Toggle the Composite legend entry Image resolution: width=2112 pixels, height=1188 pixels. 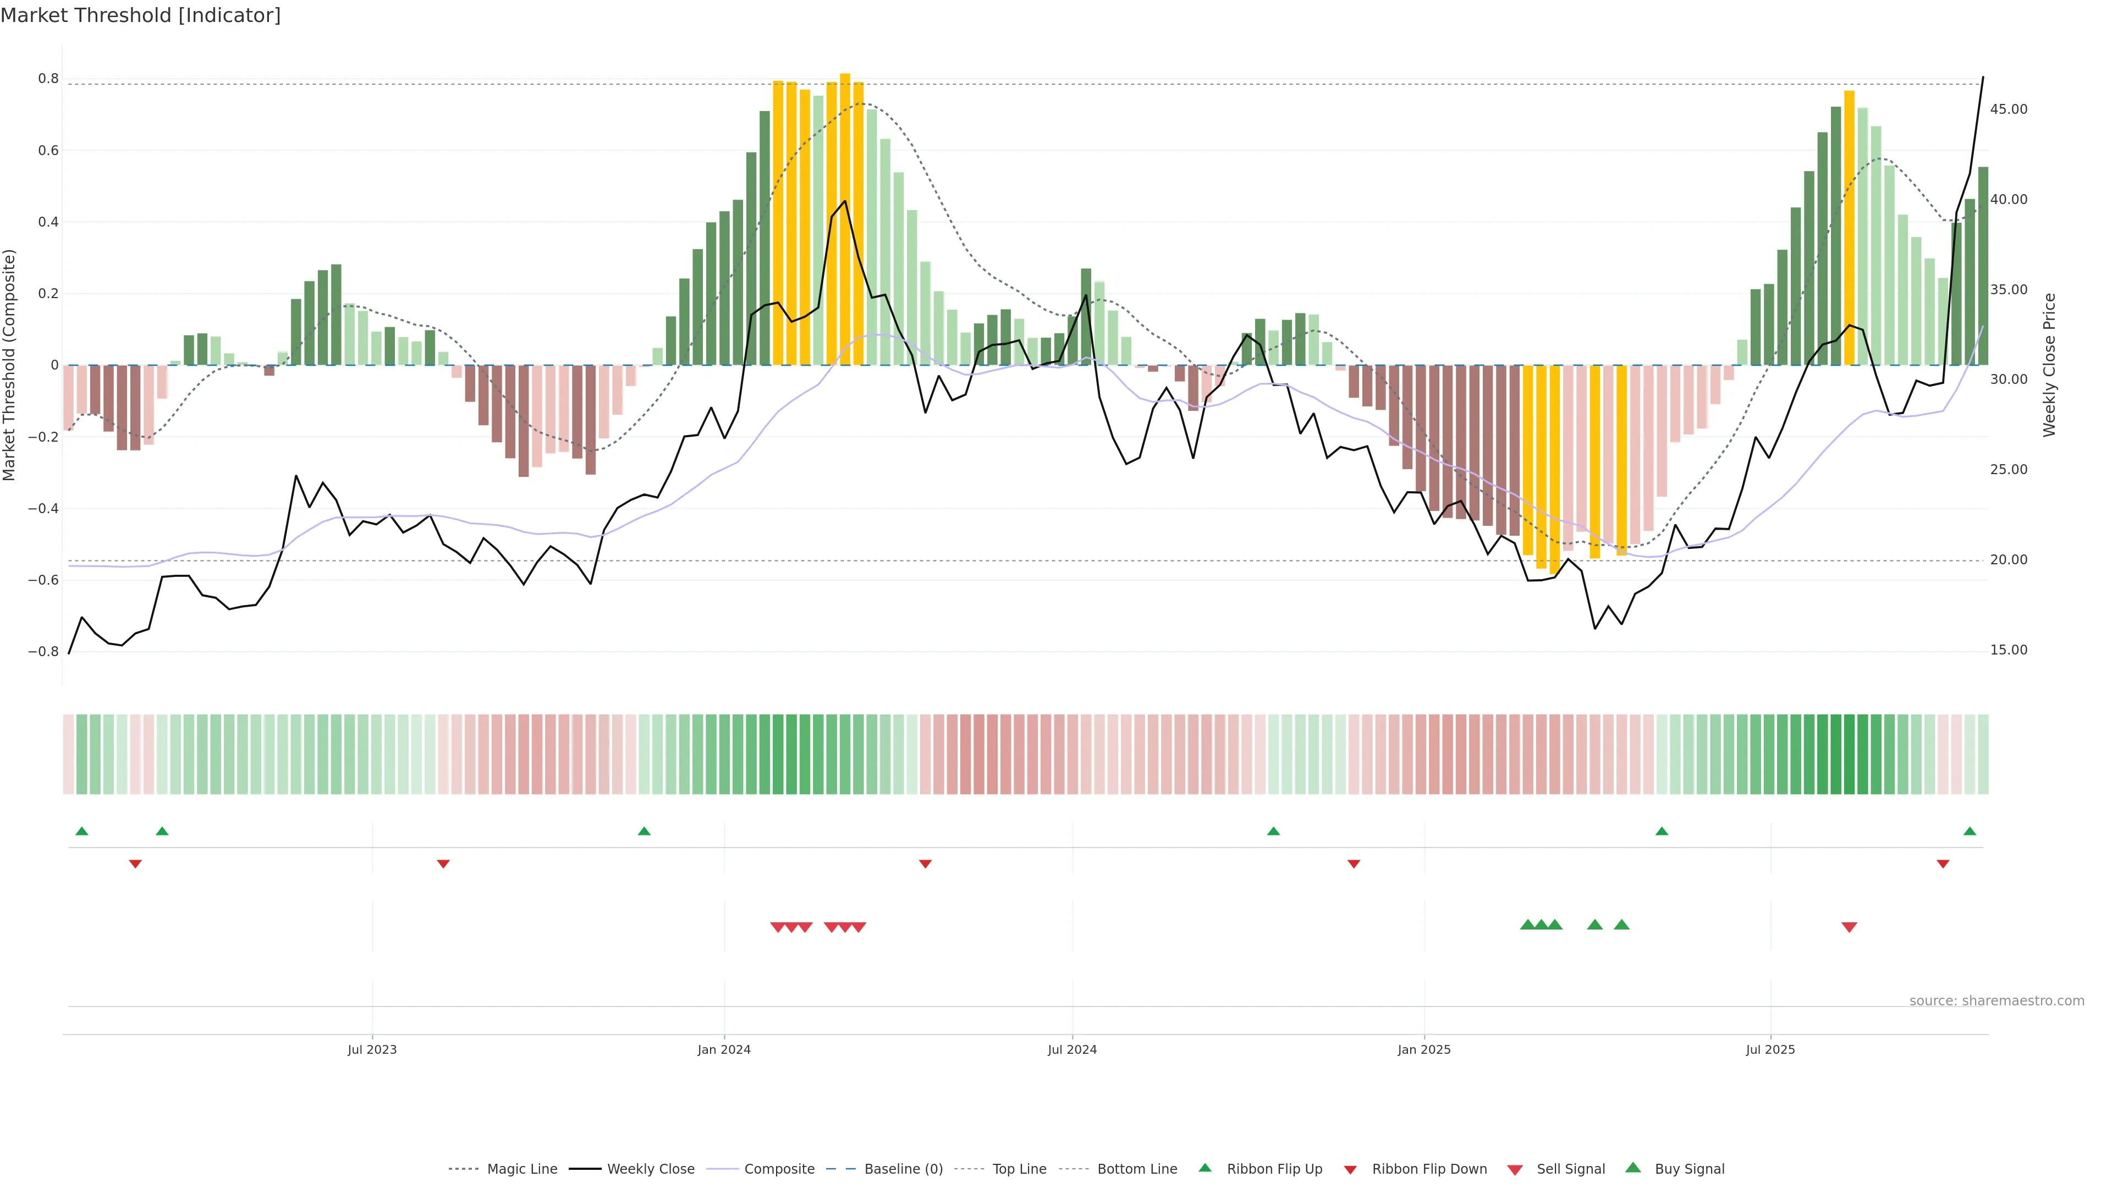[x=779, y=1169]
